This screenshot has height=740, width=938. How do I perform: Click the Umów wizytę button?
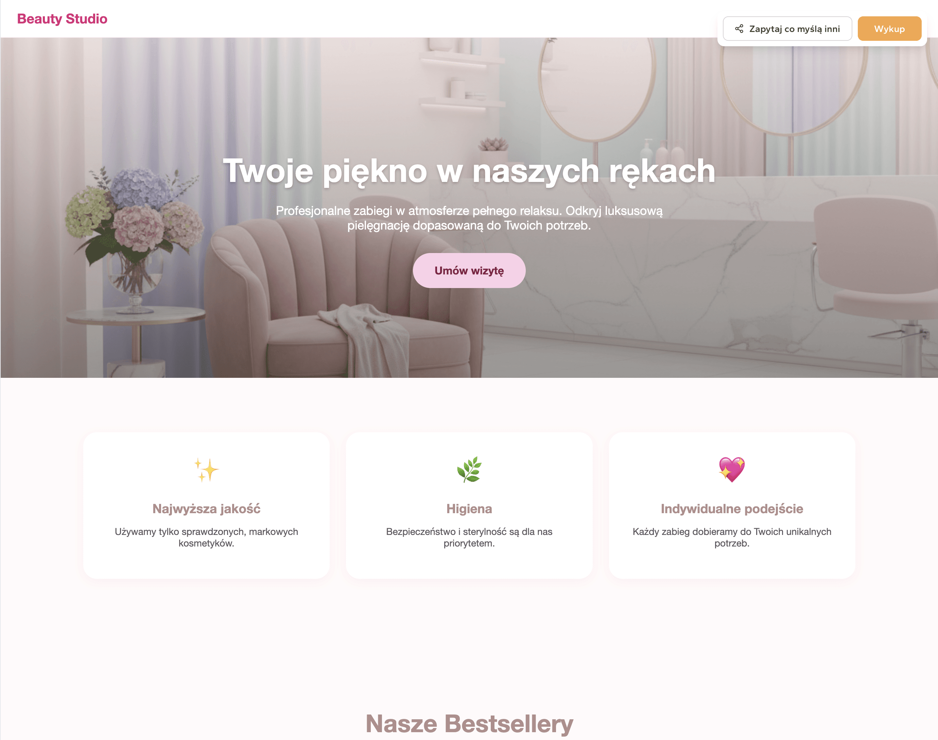[x=469, y=270]
